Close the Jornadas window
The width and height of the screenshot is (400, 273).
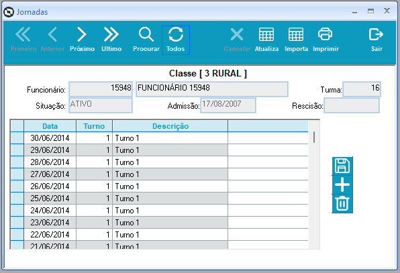[x=387, y=11]
